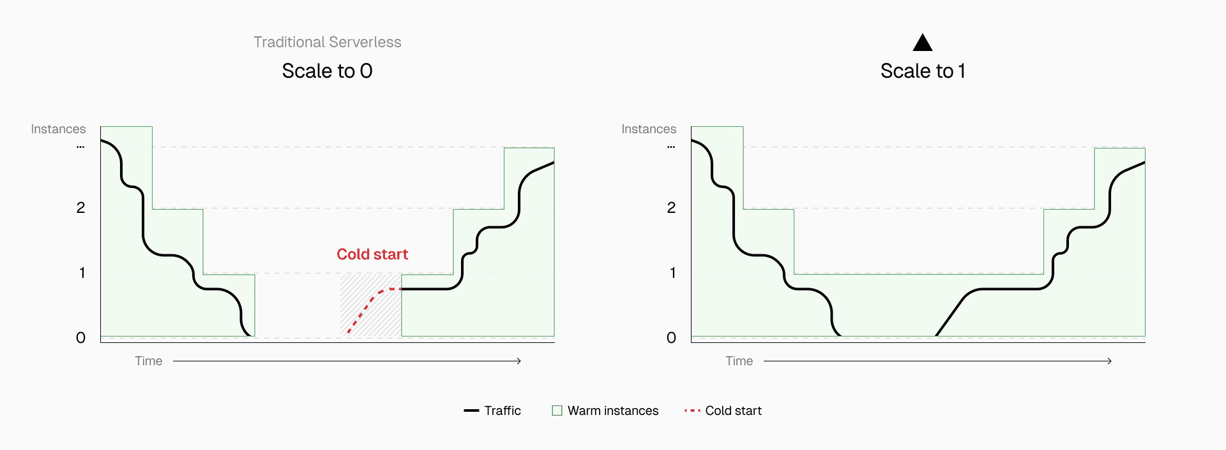Click the "Traditional Serverless" subtitle
Screen dimensions: 1226x450
point(327,42)
